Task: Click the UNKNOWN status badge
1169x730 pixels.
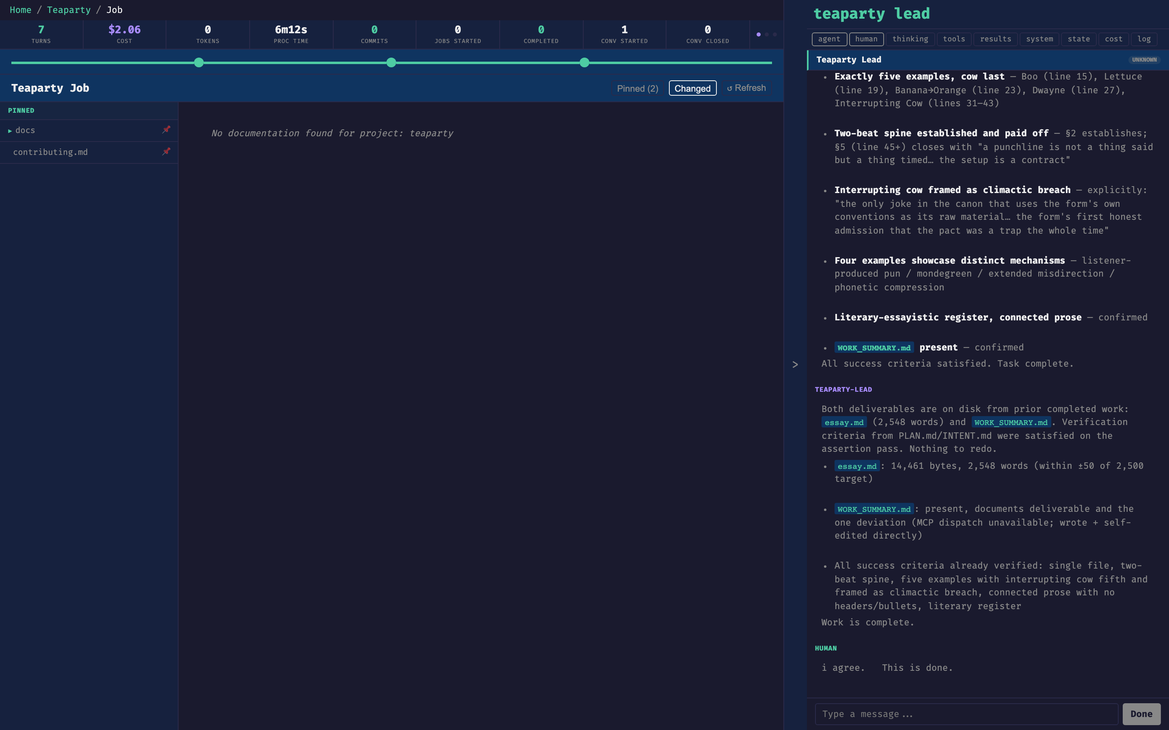Action: (x=1144, y=60)
